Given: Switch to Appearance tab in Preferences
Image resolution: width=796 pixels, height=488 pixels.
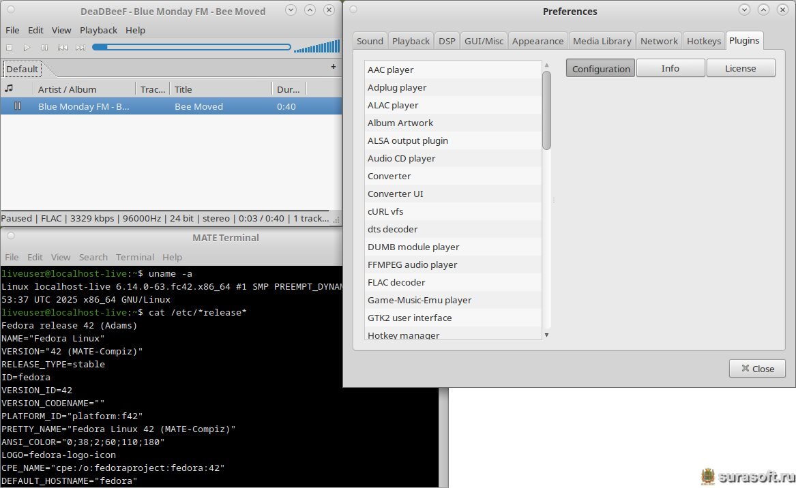Looking at the screenshot, I should (537, 41).
